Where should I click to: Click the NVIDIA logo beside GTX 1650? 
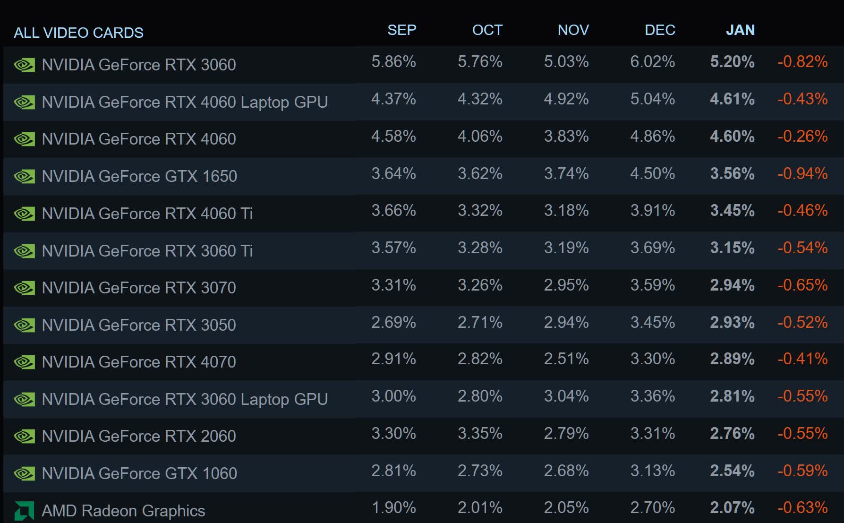pyautogui.click(x=24, y=176)
